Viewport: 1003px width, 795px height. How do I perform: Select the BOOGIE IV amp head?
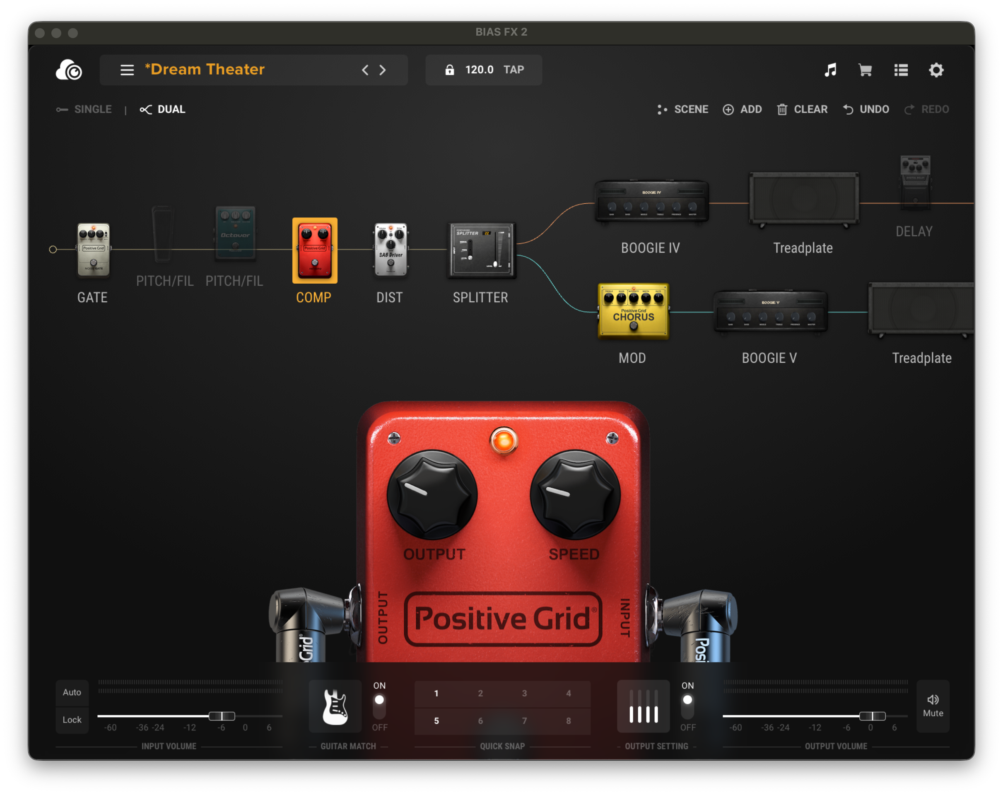pyautogui.click(x=651, y=201)
